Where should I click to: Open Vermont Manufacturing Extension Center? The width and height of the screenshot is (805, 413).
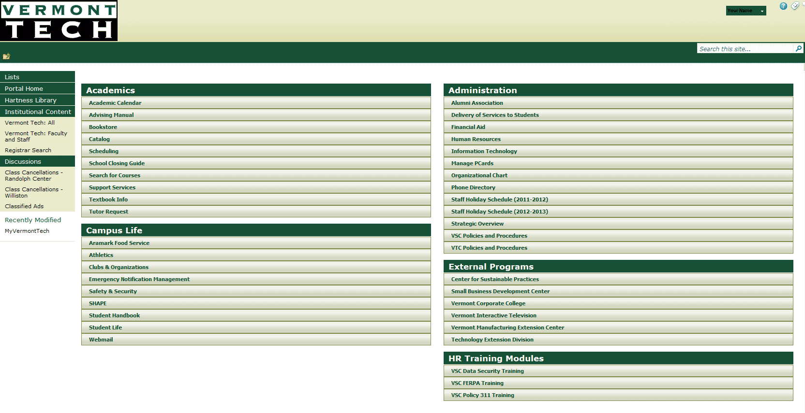(x=618, y=328)
